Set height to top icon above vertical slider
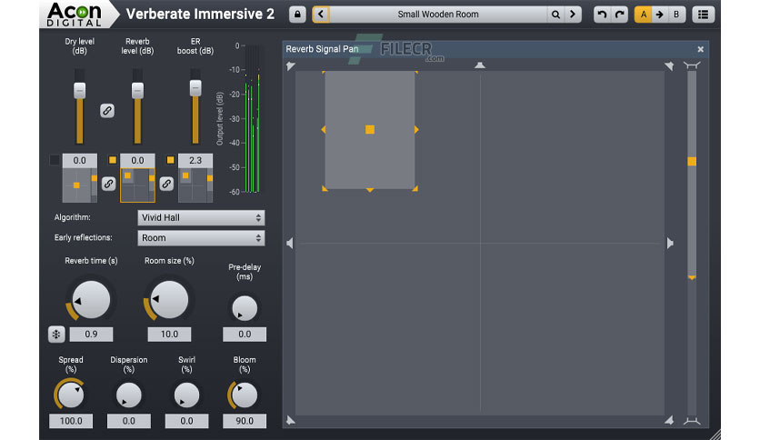 point(692,65)
